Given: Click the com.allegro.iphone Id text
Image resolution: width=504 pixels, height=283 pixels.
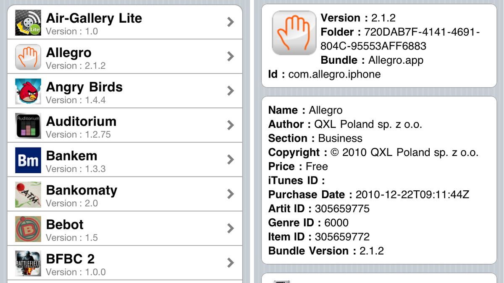Looking at the screenshot, I should coord(334,75).
